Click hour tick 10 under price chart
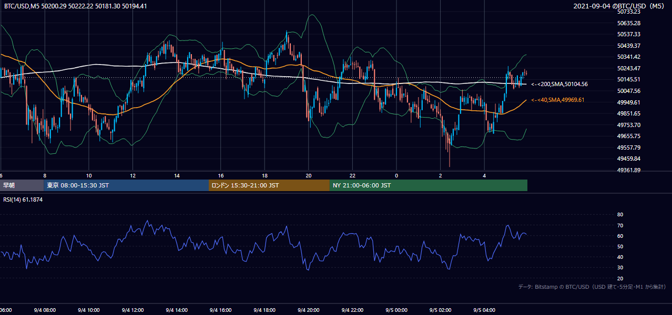The image size is (672, 315). tap(89, 176)
